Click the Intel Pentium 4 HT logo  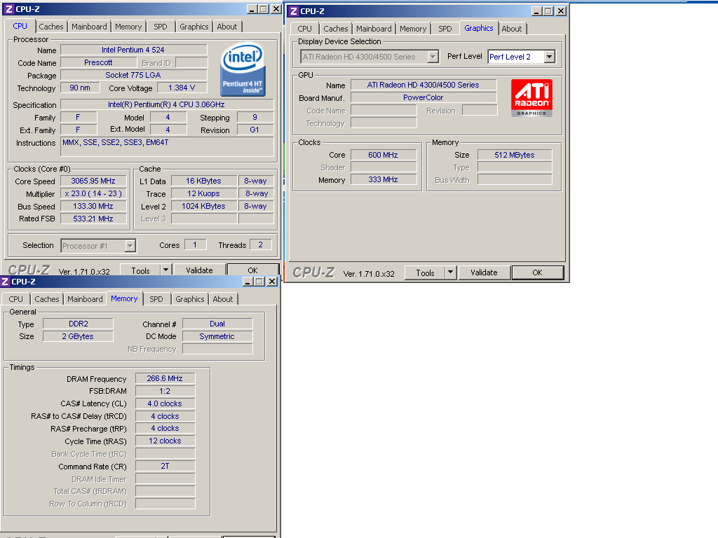243,69
